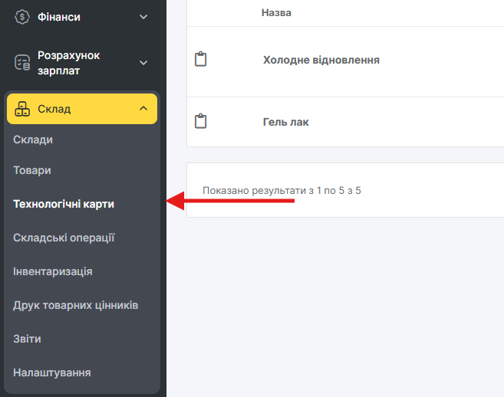Open Складські операції page

pyautogui.click(x=64, y=238)
